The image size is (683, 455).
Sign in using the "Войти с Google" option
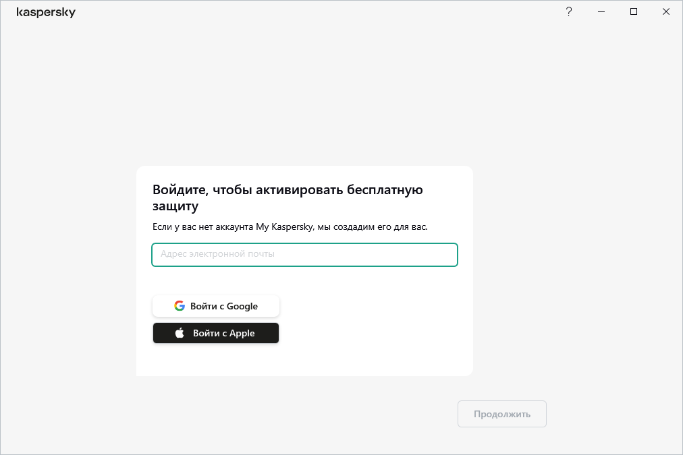(216, 305)
